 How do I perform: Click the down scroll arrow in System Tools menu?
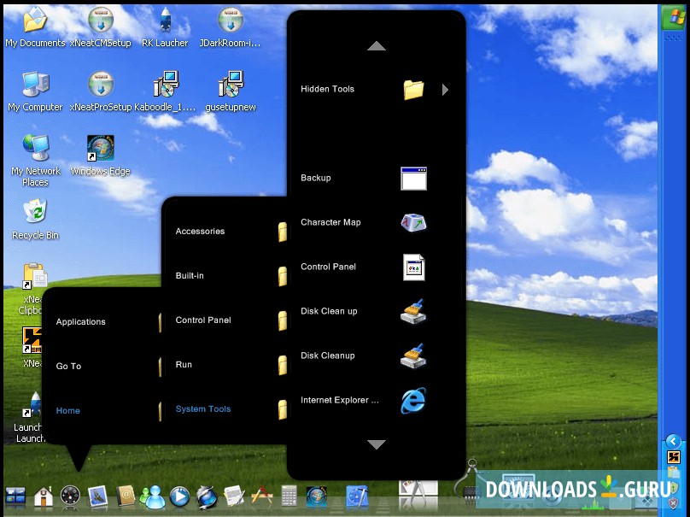[x=377, y=444]
